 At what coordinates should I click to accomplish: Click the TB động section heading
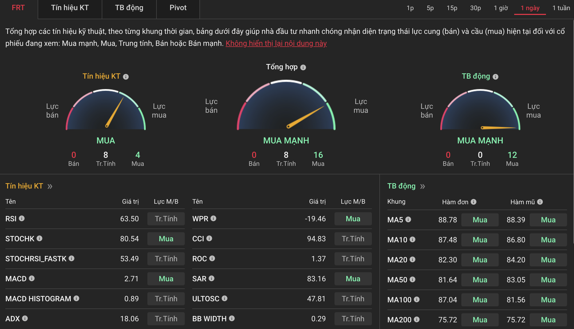click(401, 186)
